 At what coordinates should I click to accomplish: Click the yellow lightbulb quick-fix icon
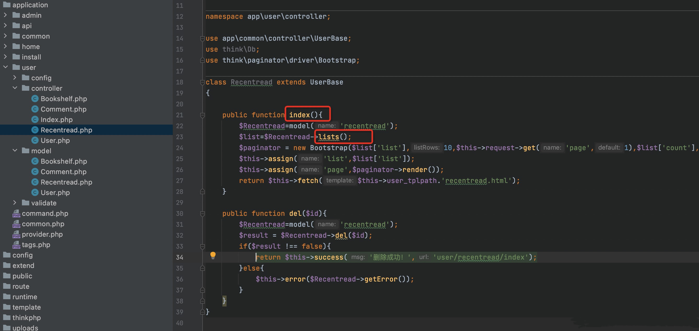pyautogui.click(x=213, y=255)
